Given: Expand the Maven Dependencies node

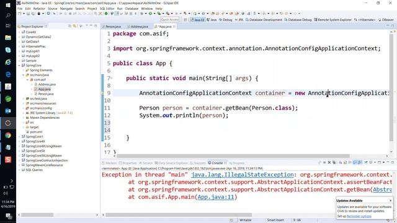Looking at the screenshot, I should point(24,118).
